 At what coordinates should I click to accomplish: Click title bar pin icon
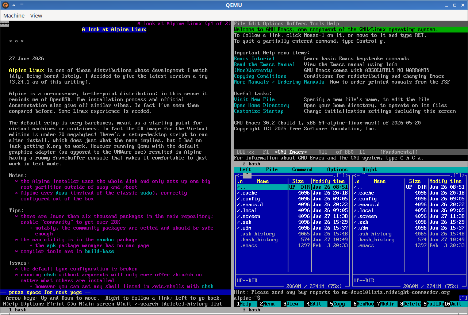(x=14, y=5)
